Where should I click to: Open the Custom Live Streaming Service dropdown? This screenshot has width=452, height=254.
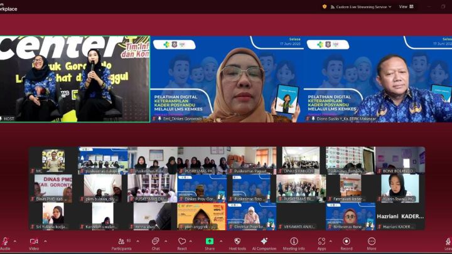[361, 7]
